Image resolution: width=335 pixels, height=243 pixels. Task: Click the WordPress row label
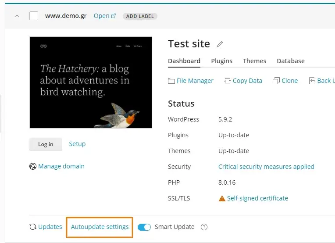click(184, 119)
